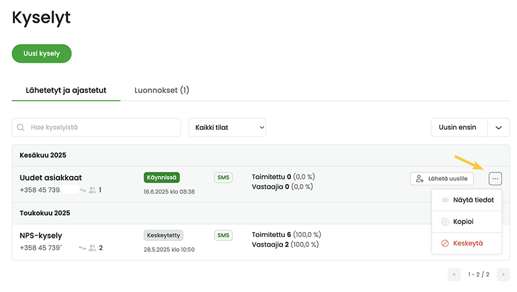Click the red stop icon beside Keskeytä
Screen dimensions: 517x292
click(445, 243)
